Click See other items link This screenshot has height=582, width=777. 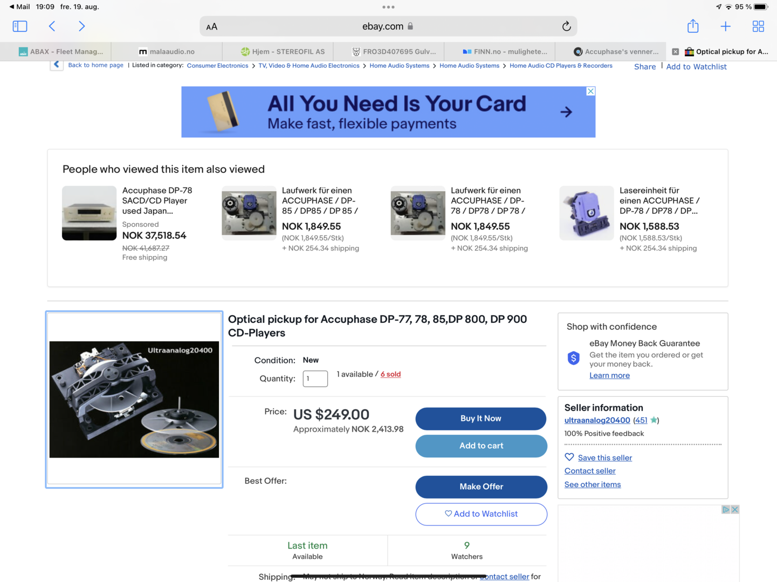pyautogui.click(x=593, y=484)
